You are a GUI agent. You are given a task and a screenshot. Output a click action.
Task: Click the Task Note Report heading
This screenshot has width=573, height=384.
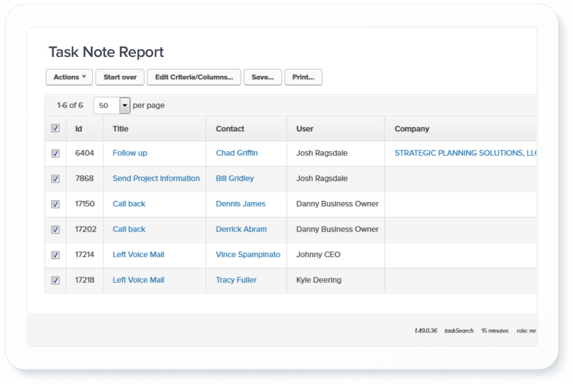107,52
